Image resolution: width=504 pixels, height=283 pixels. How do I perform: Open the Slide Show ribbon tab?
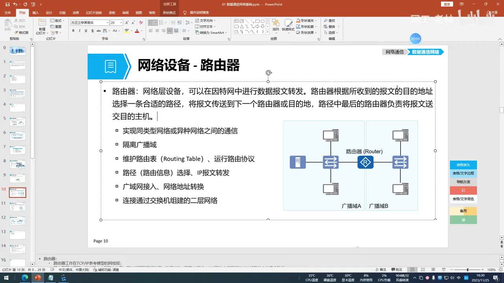coord(94,13)
